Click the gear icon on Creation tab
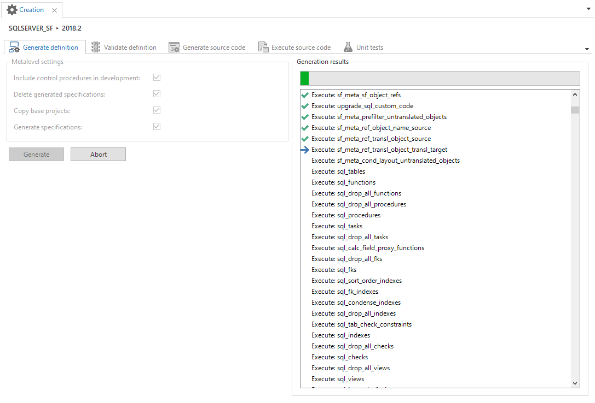The image size is (595, 403). point(11,10)
